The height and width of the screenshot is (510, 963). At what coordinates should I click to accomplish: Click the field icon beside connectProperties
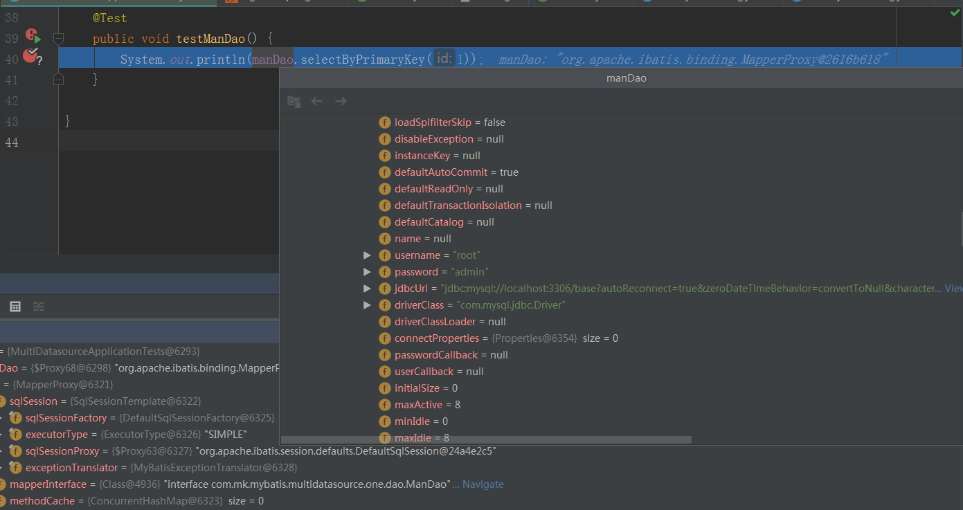coord(385,338)
